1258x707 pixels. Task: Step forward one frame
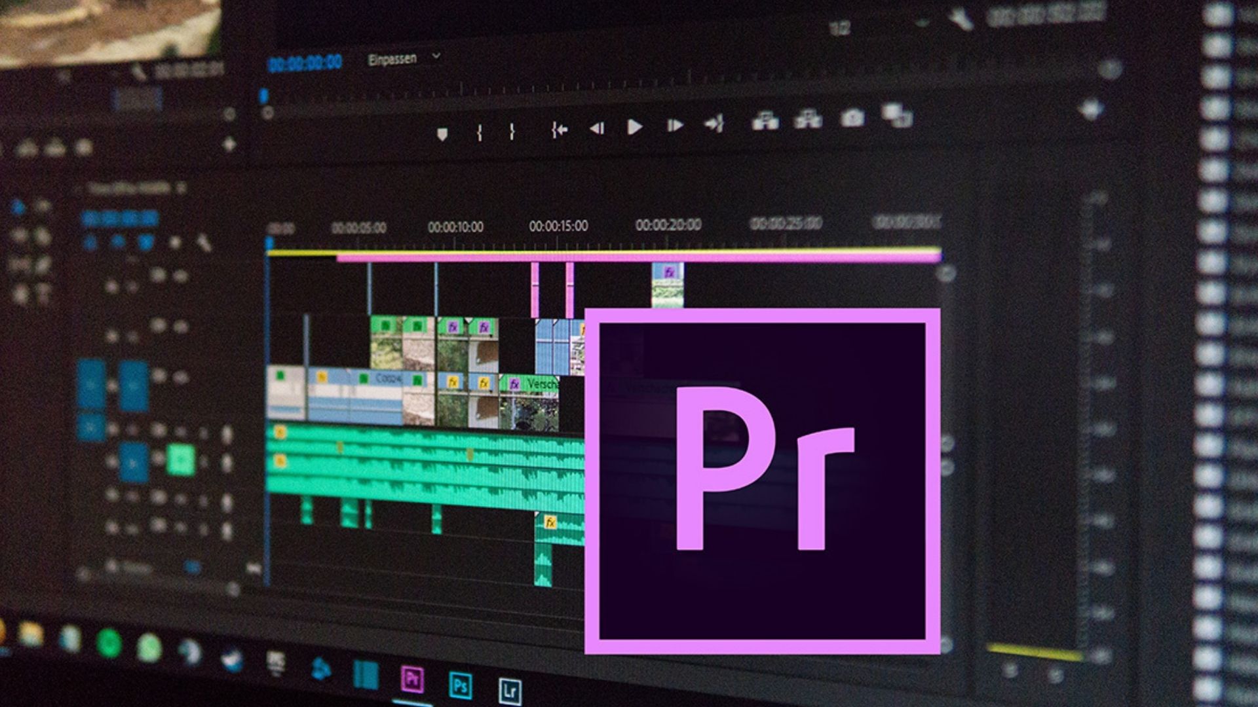coord(675,125)
